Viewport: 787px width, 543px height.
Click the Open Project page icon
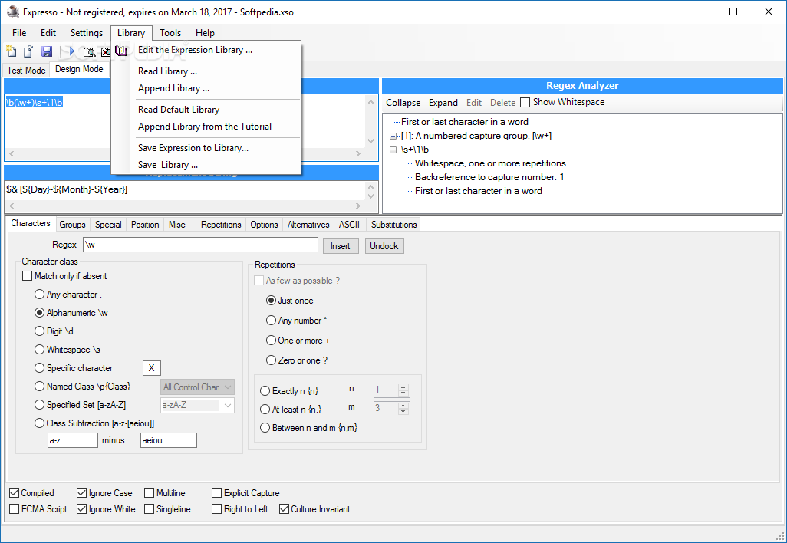28,51
